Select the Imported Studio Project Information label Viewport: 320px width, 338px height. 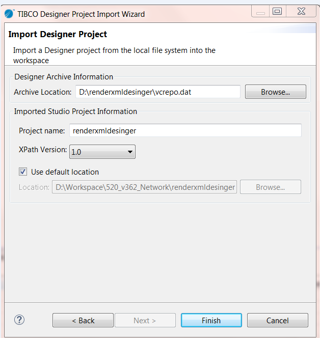tap(75, 111)
